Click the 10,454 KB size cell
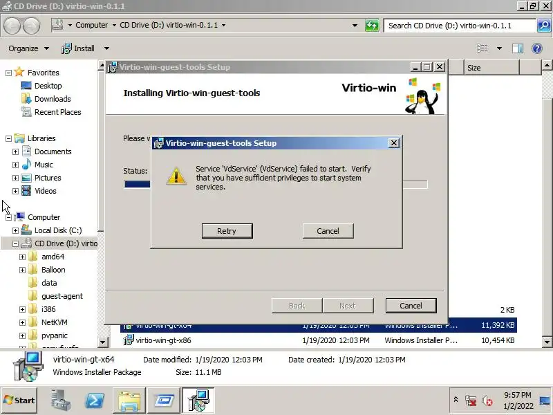 [x=498, y=340]
